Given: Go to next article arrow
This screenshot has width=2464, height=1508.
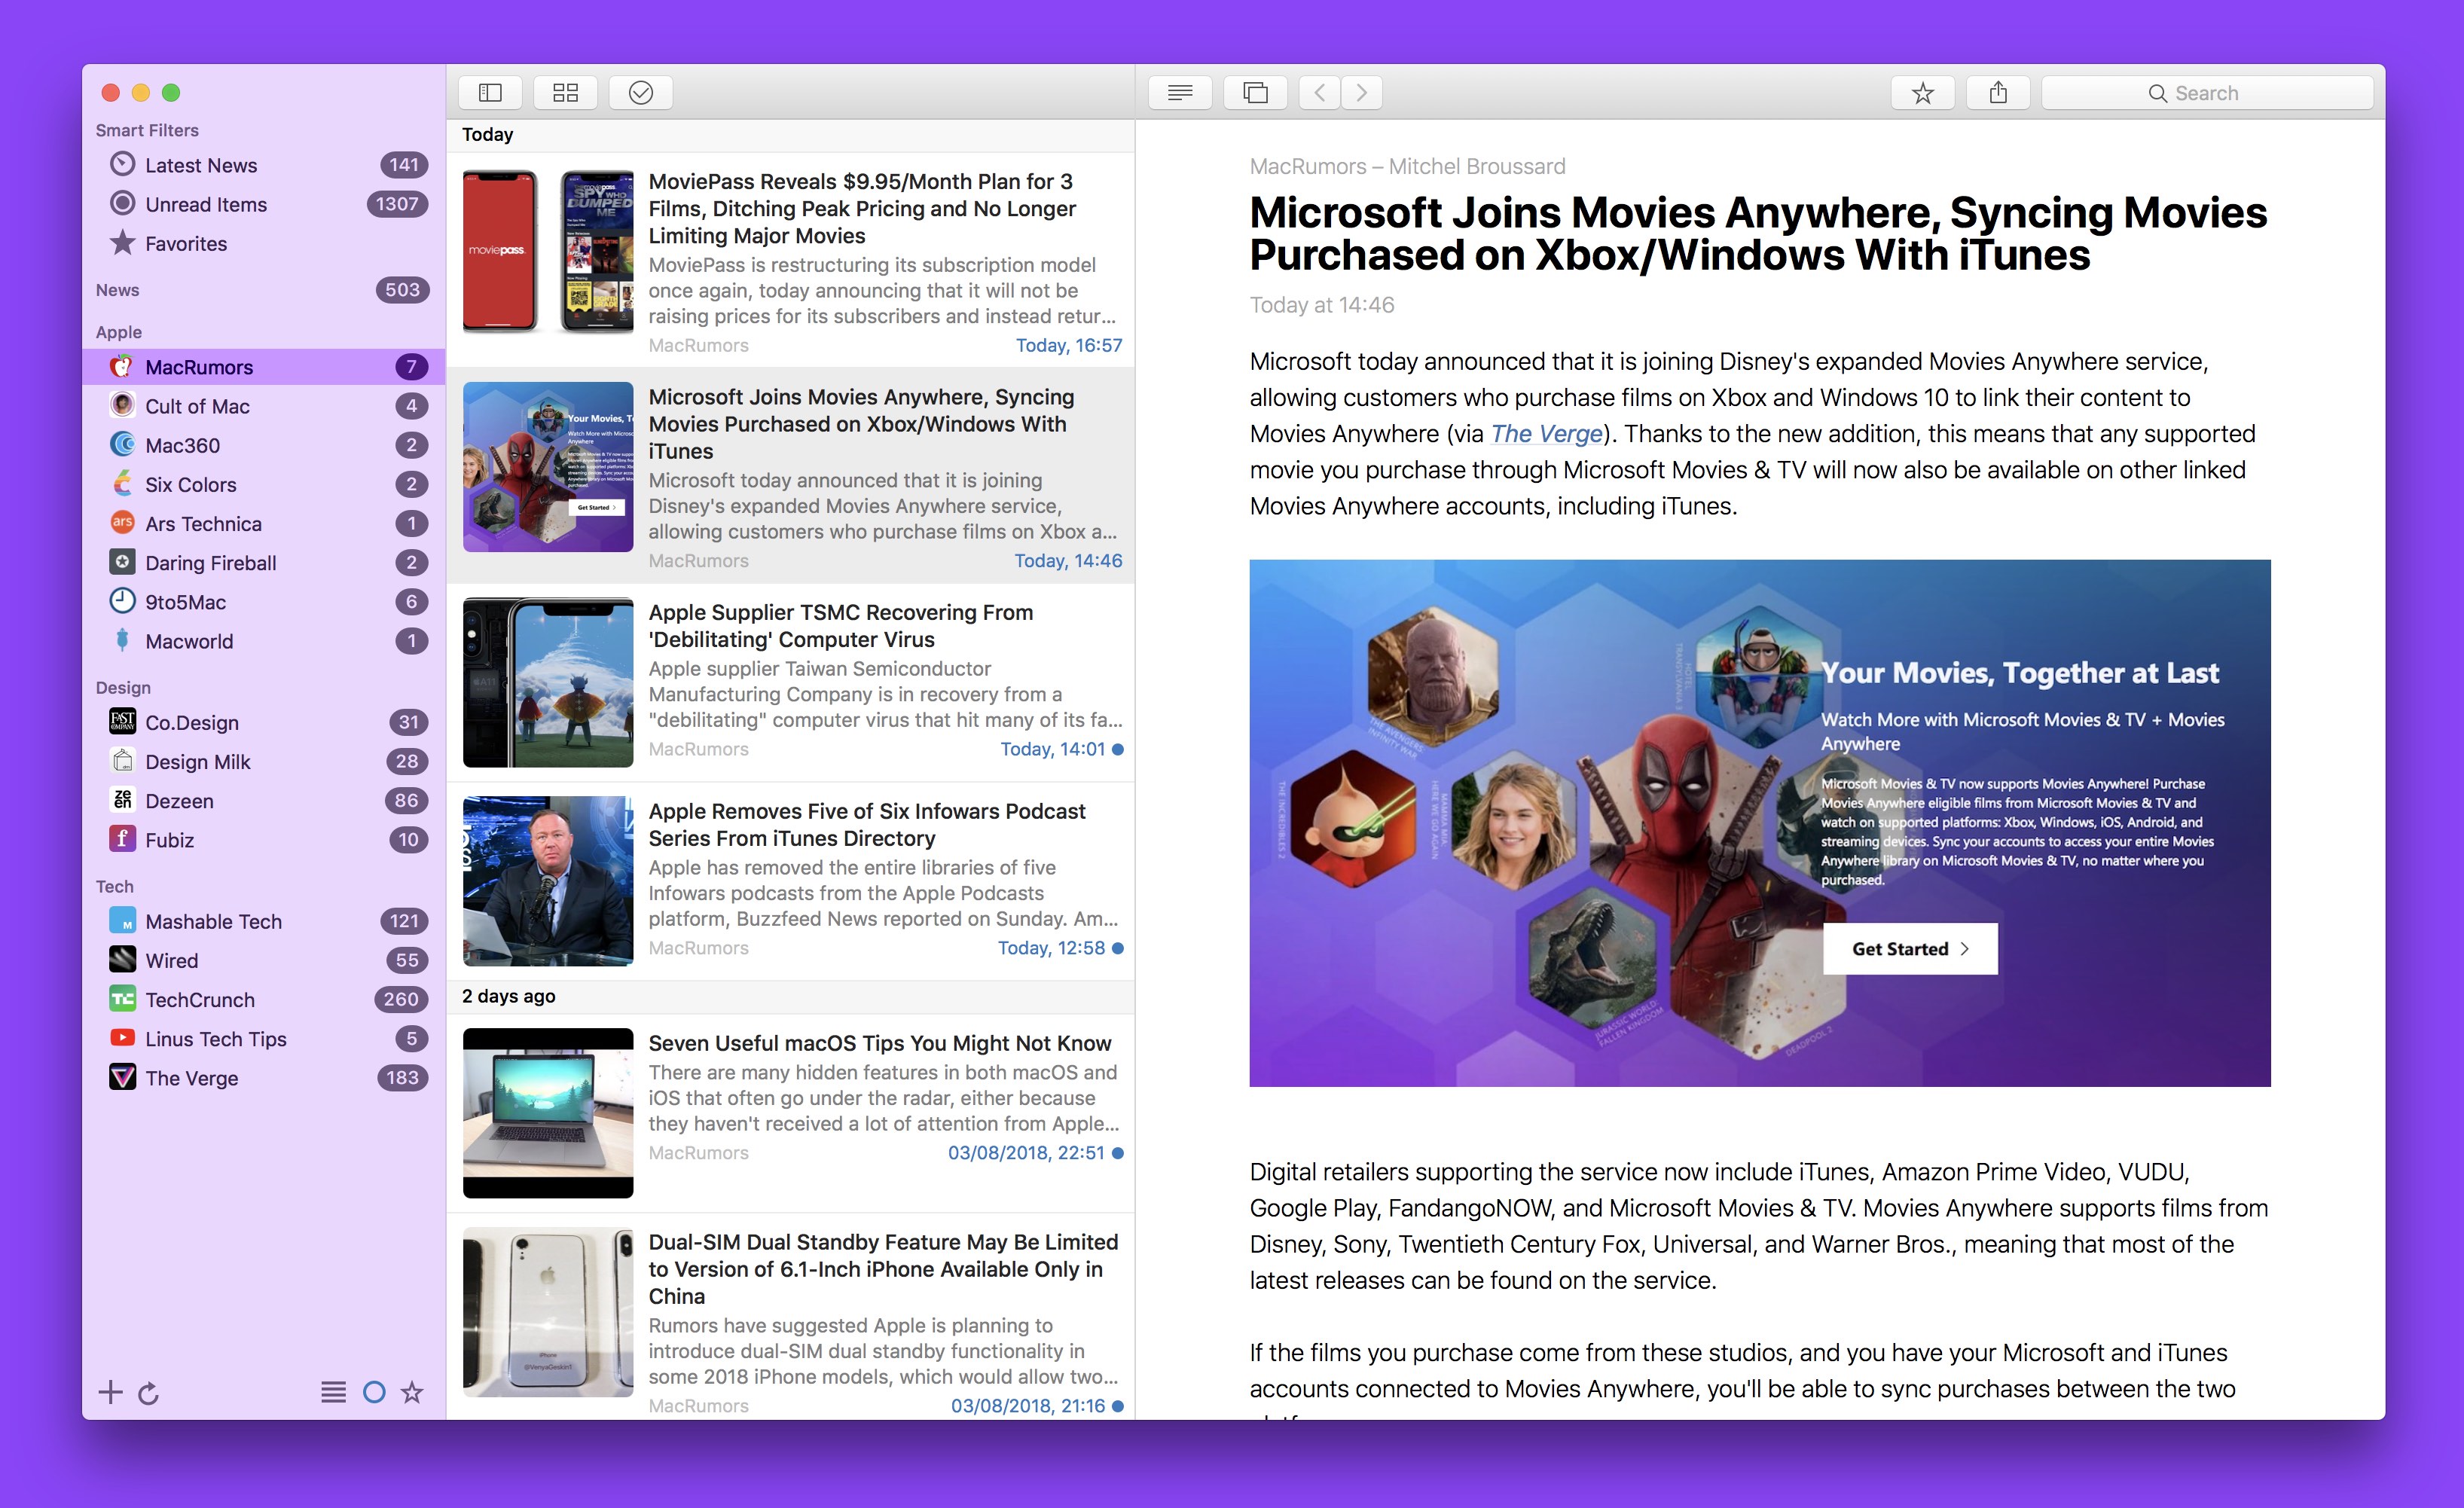Looking at the screenshot, I should coord(1361,93).
